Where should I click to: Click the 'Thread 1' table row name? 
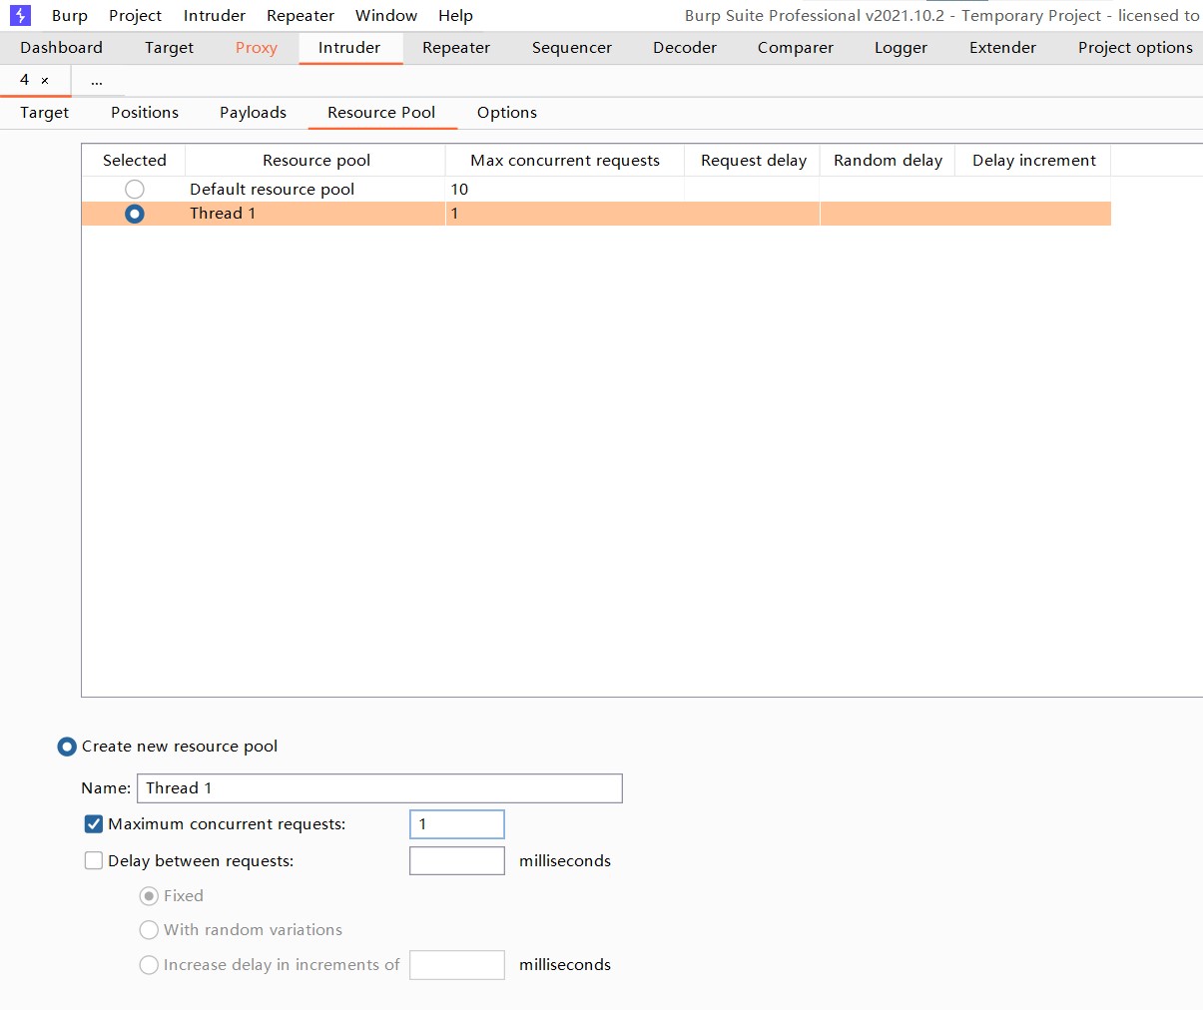click(223, 214)
